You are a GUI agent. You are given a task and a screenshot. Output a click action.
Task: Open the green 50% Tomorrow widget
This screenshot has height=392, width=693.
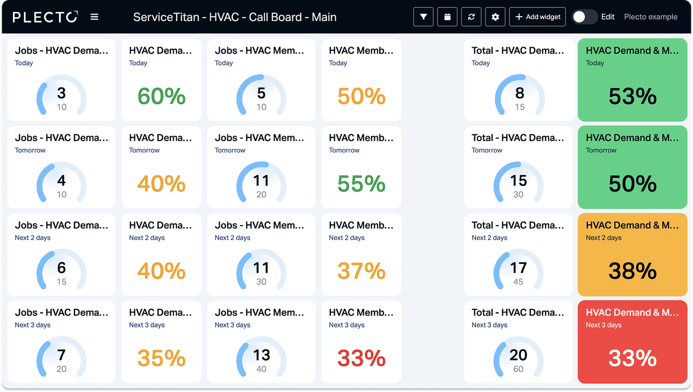click(632, 168)
